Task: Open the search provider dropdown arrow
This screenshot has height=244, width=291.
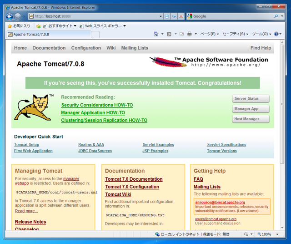Action: pos(282,16)
